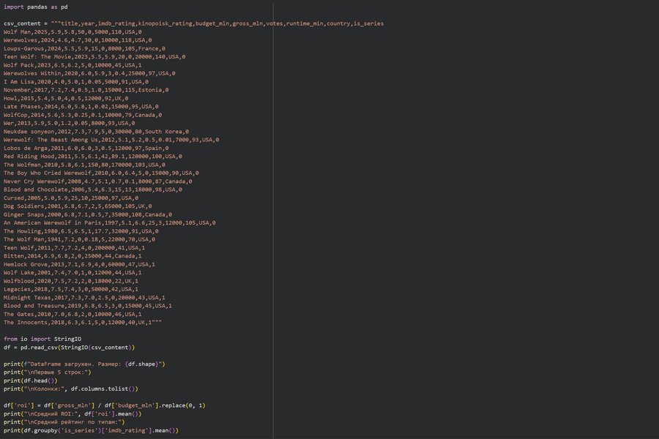Viewport: 659px width, 439px height.
Task: Click the 'Hemlock Grove,2013' row
Action: point(79,265)
